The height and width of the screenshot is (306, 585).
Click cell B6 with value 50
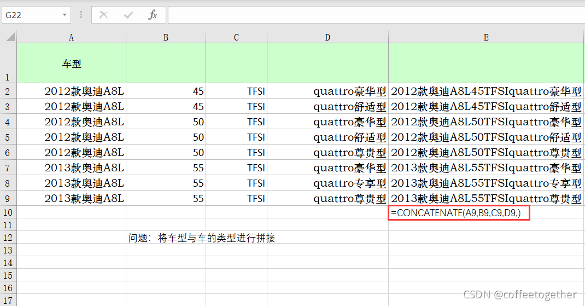click(x=166, y=152)
